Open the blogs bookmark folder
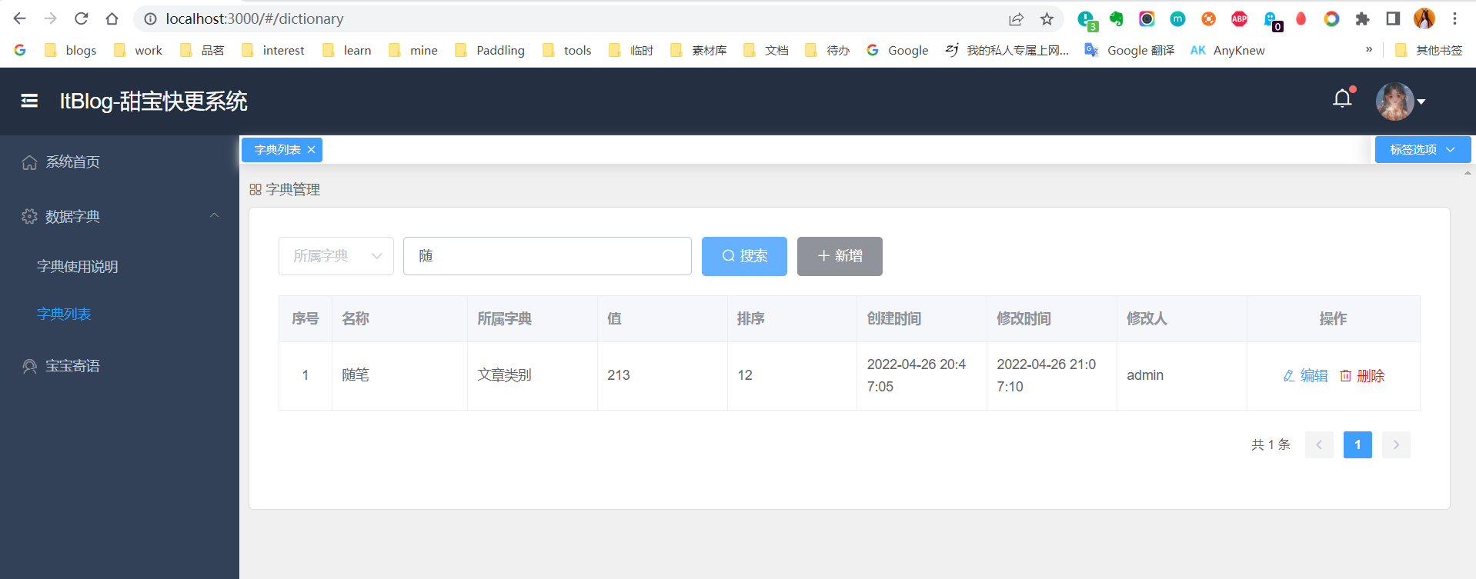 coord(71,50)
